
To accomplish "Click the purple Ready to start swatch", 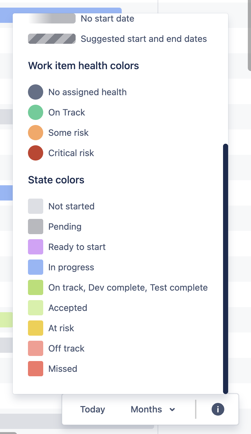I will click(x=36, y=247).
